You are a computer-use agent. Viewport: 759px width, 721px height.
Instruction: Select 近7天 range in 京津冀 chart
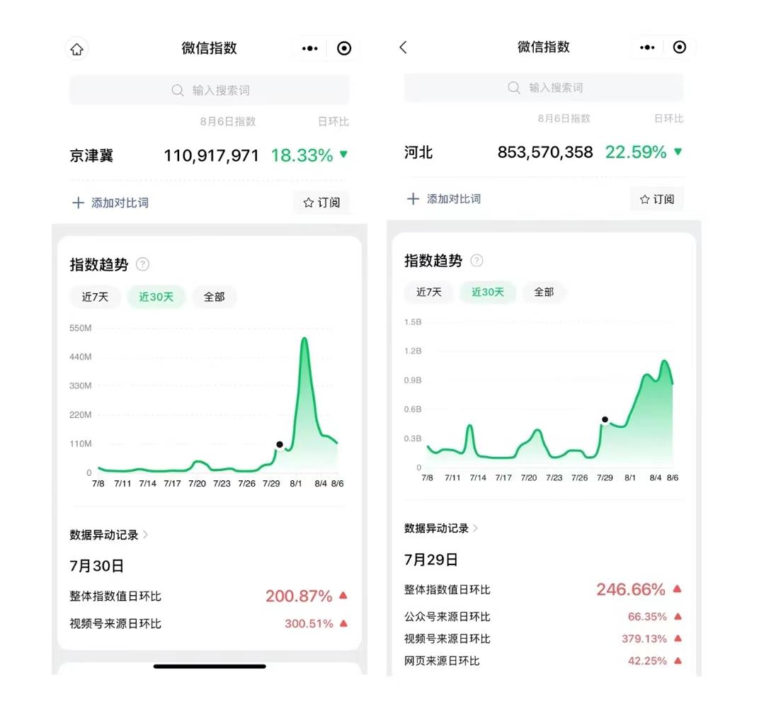pyautogui.click(x=95, y=297)
